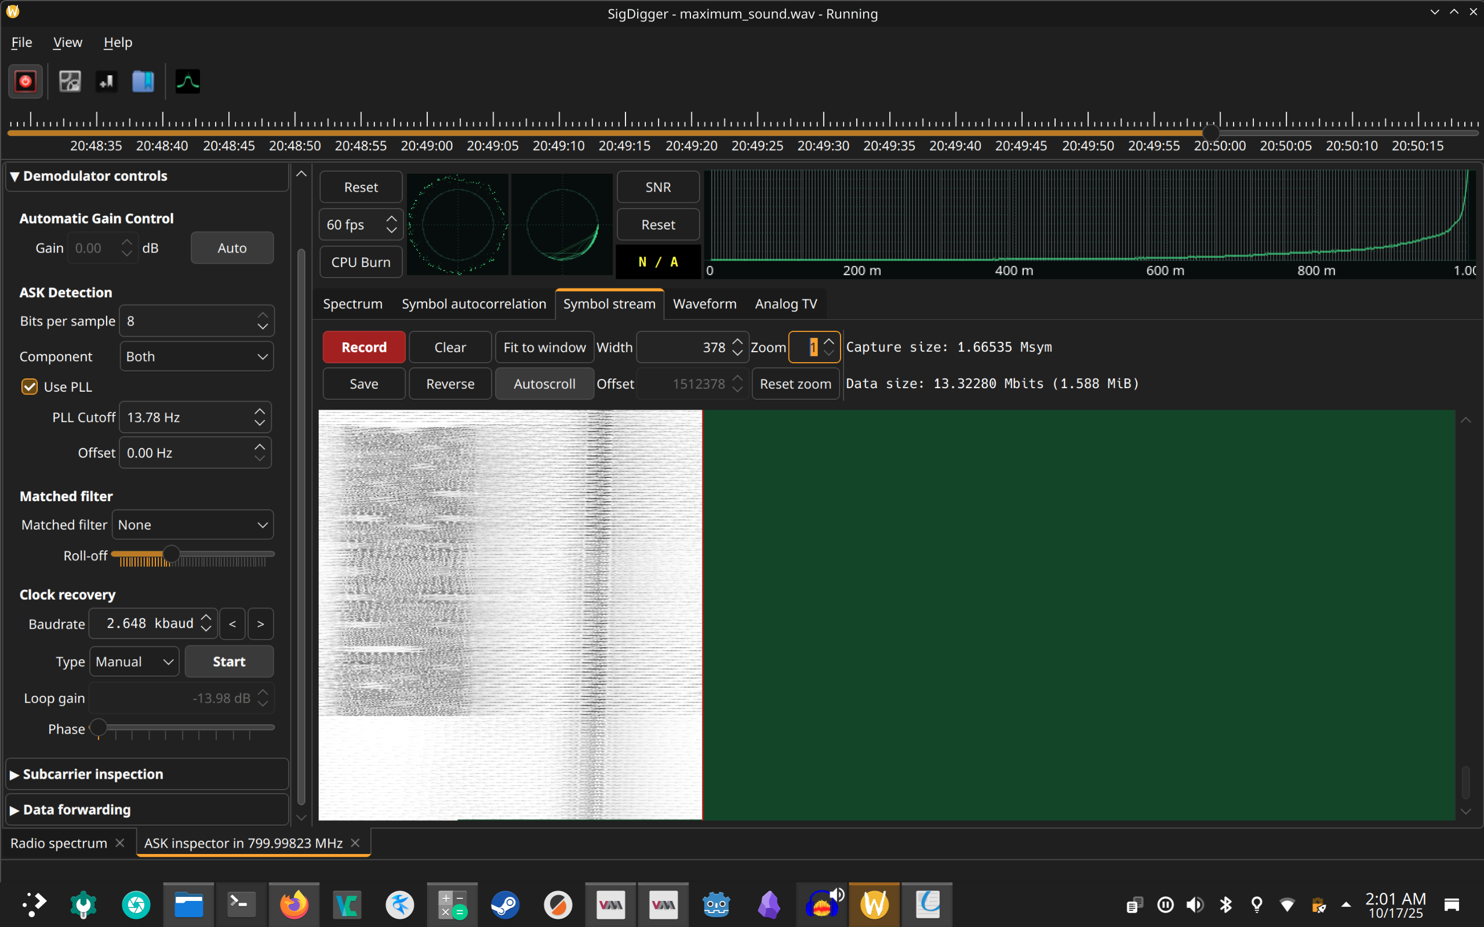The width and height of the screenshot is (1484, 927).
Task: Toggle the Use PLL checkbox
Action: point(30,387)
